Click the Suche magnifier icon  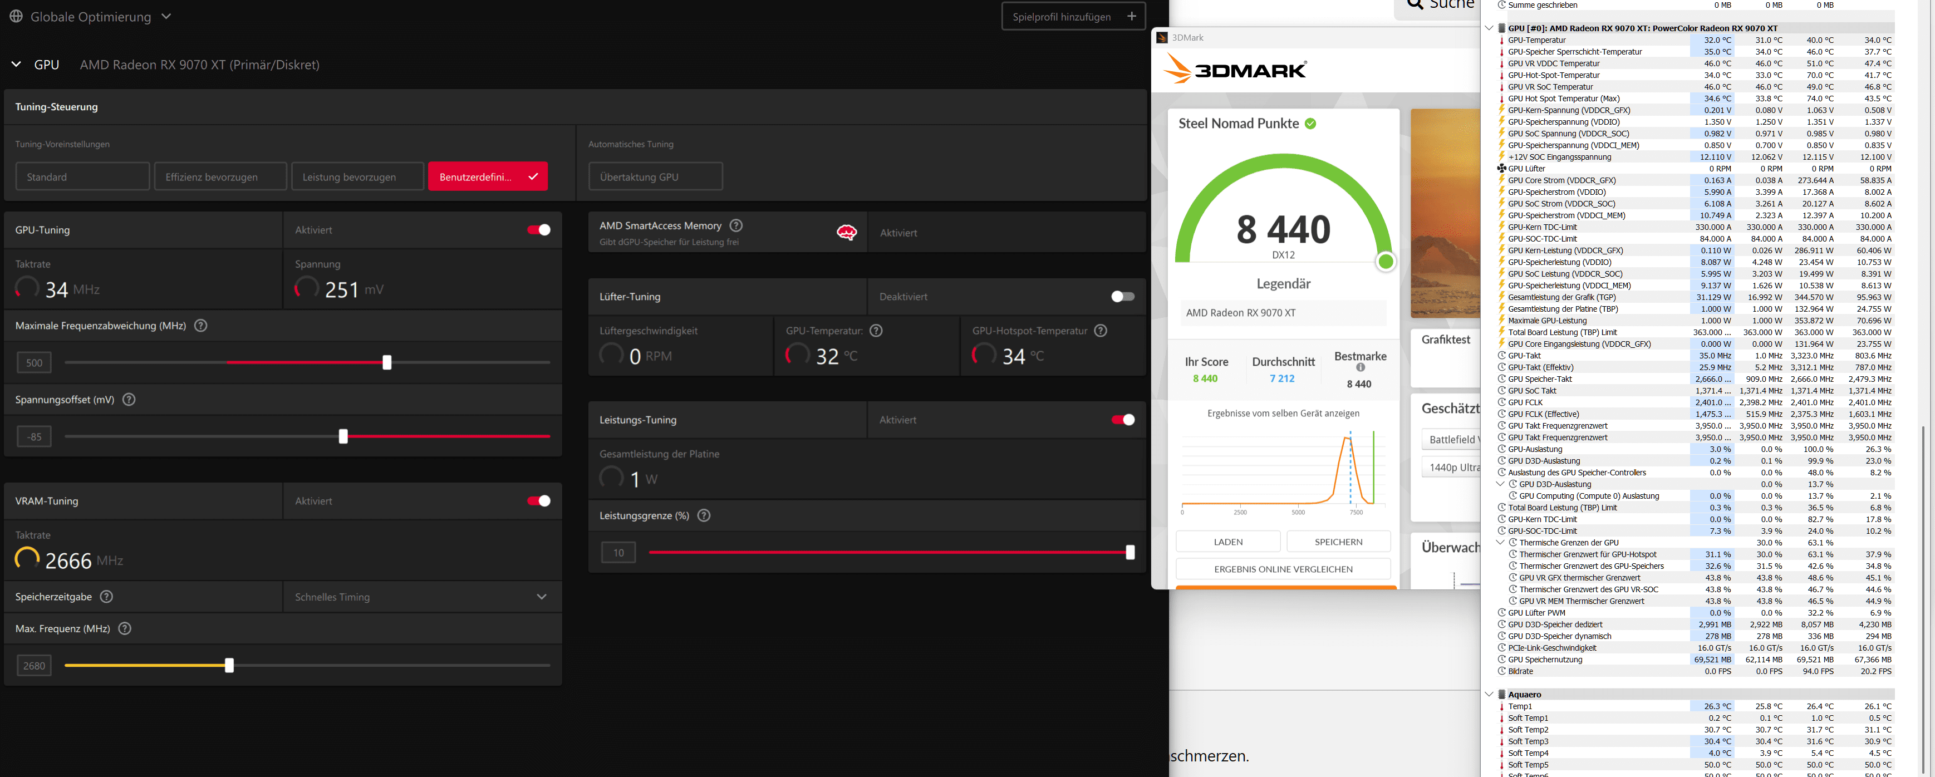click(1415, 4)
